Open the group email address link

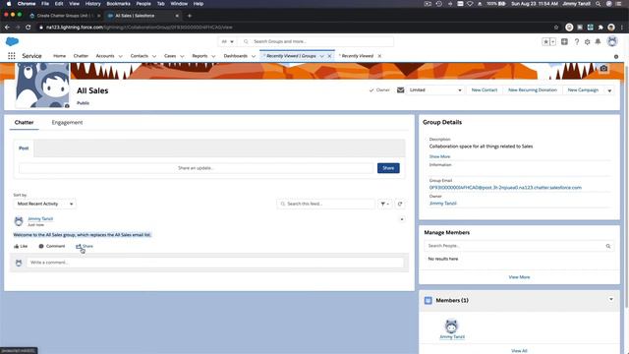coord(505,188)
